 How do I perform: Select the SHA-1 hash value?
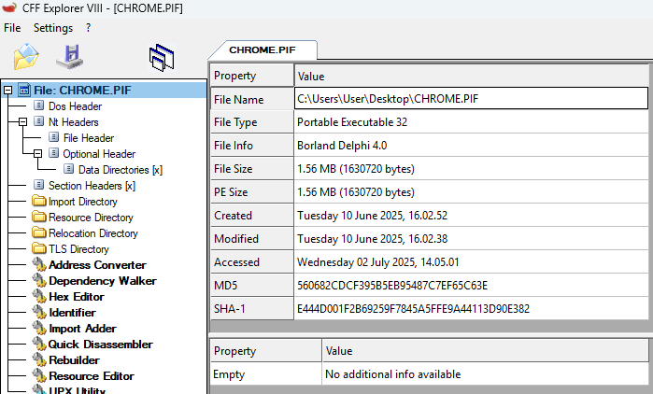[x=471, y=309]
